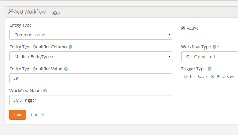This screenshot has width=238, height=135.
Task: Select the Pre-Save trigger type
Action: click(186, 77)
